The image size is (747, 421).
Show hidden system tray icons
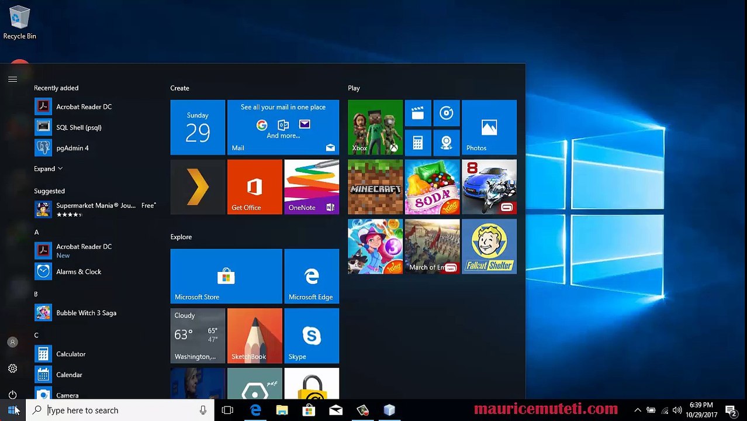(x=637, y=410)
